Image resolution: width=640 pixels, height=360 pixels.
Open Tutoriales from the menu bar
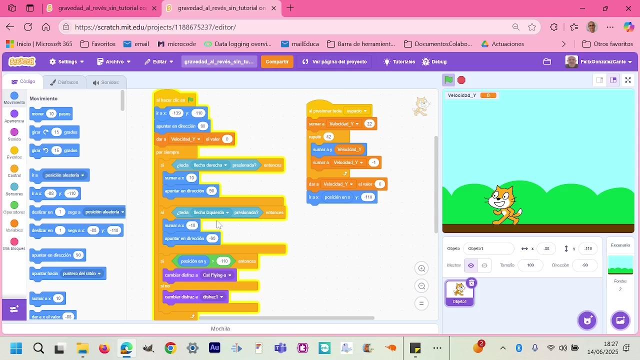tap(399, 61)
